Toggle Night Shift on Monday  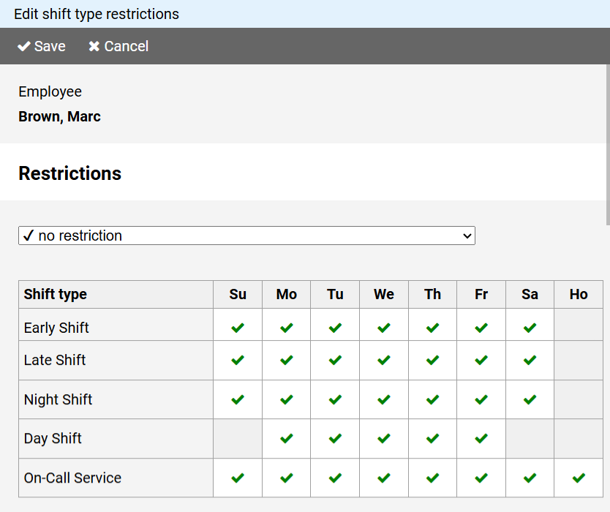286,399
